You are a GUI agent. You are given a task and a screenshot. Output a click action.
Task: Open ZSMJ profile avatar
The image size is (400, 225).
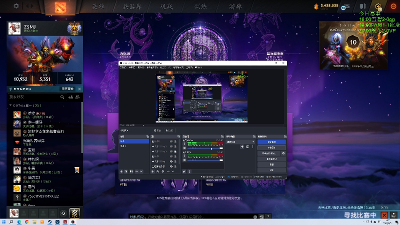click(x=14, y=28)
